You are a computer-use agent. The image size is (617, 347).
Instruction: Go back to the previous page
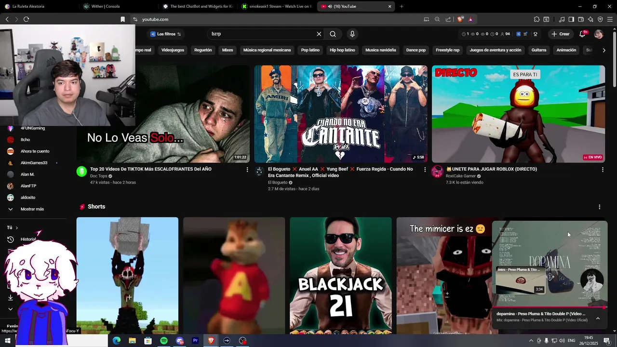7,19
